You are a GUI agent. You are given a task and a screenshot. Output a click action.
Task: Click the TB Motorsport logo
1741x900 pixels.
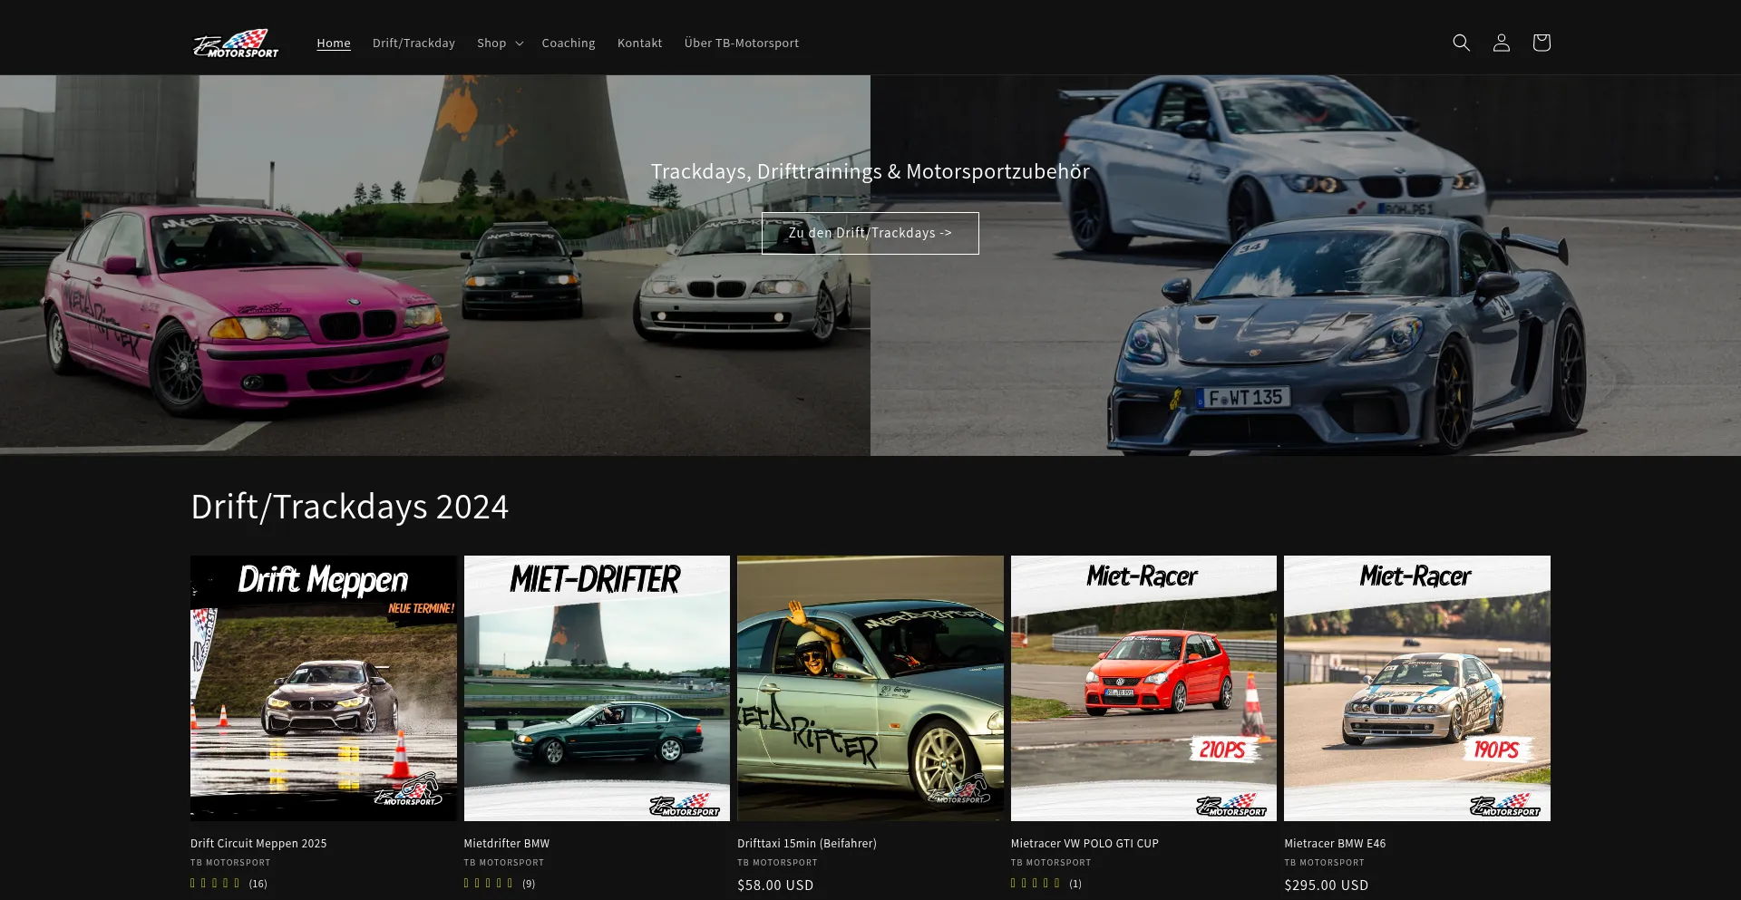click(236, 43)
